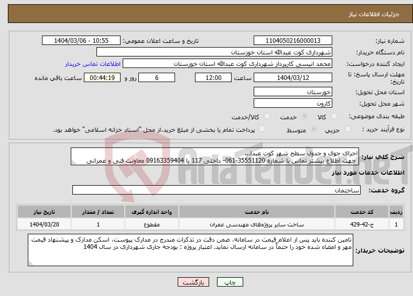The width and height of the screenshot is (413, 296).
Task: Click the service group field ساختمان
Action: (216, 190)
